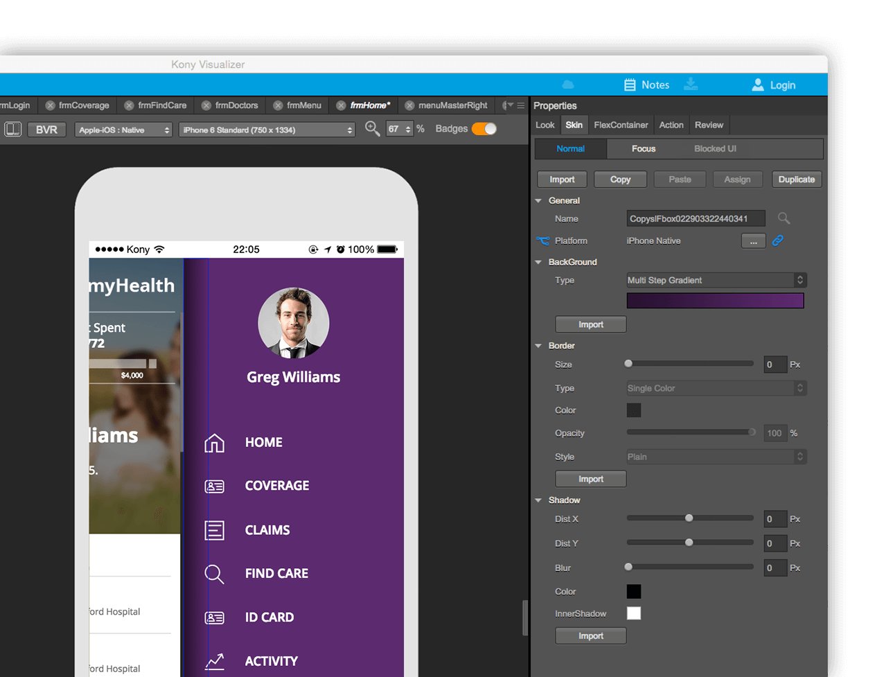Click the HOME house icon in menu
Viewport: 884px width, 677px height.
click(214, 443)
